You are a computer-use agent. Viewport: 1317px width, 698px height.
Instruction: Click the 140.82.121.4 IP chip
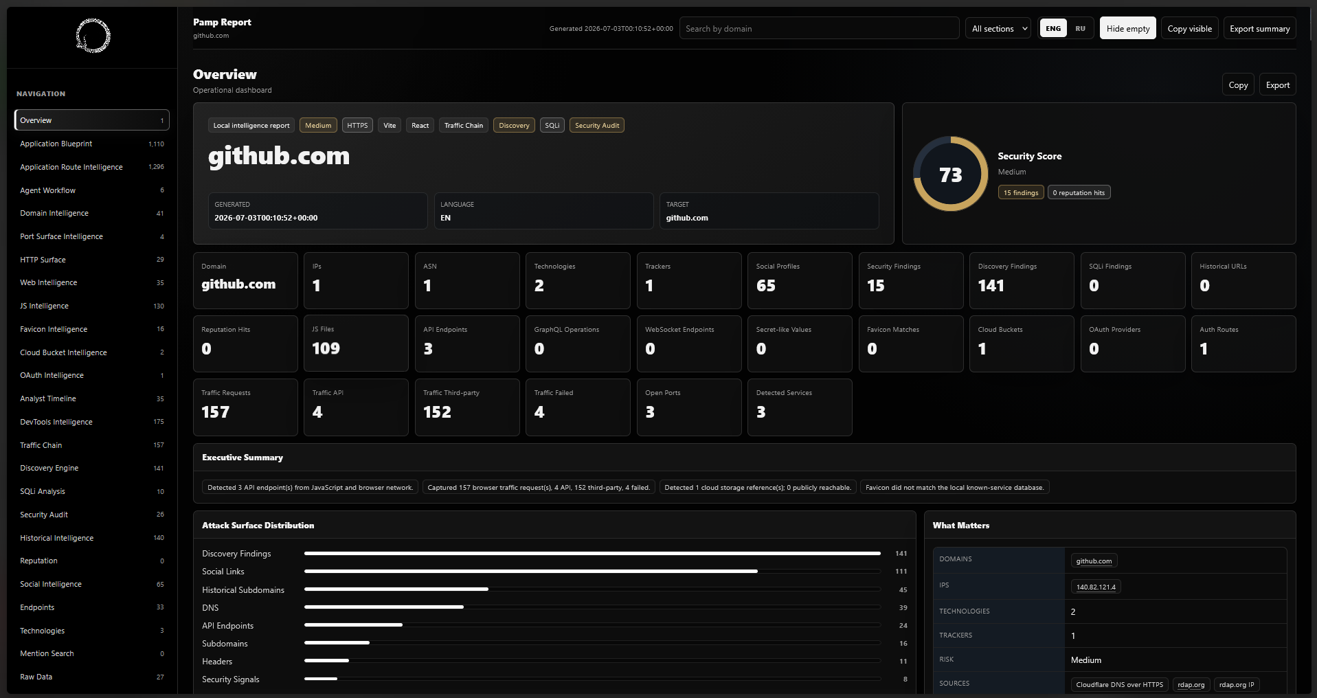pos(1095,587)
